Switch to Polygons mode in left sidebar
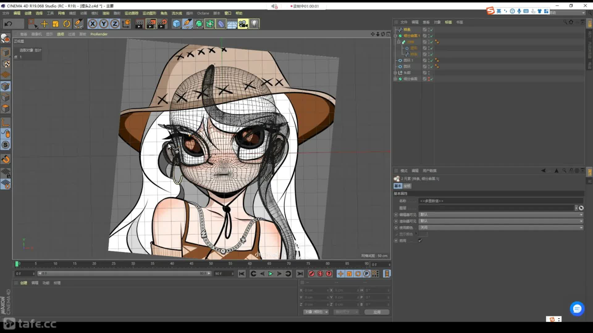 6,109
